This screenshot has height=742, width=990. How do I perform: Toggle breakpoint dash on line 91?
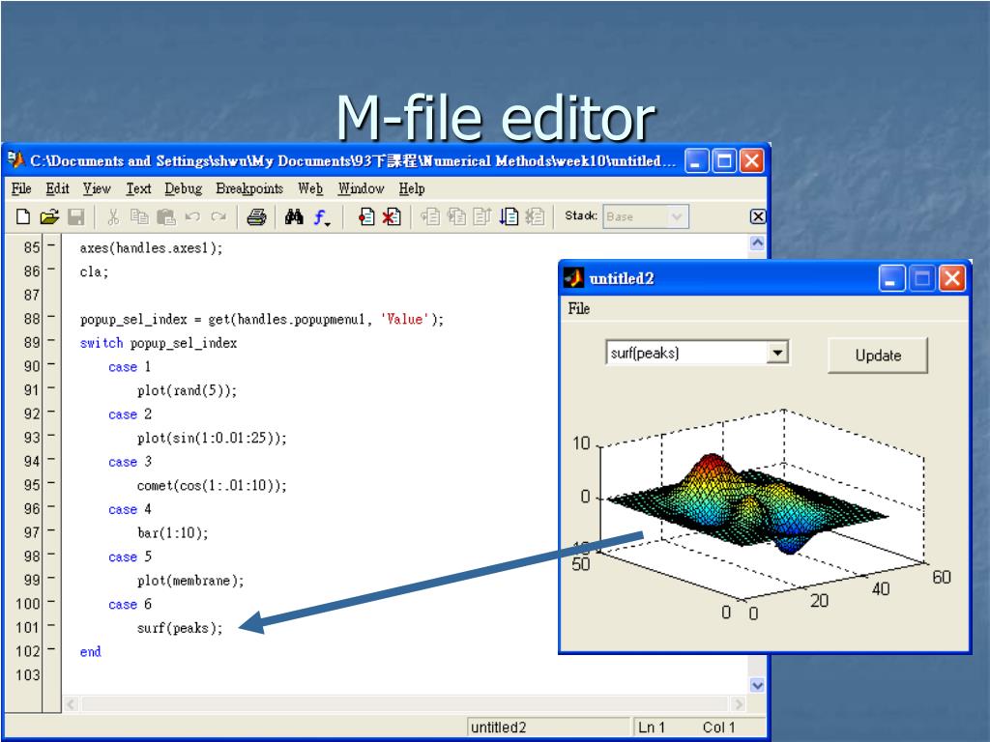click(51, 387)
